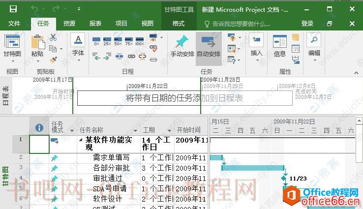Image resolution: width=363 pixels, height=209 pixels.
Task: Switch to the 视图 ribbon tab
Action: pos(148,24)
